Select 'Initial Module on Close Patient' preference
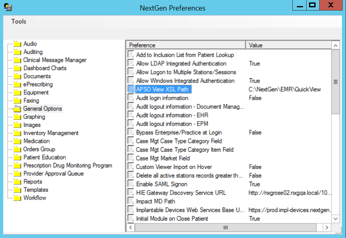The image size is (346, 238). tap(172, 219)
